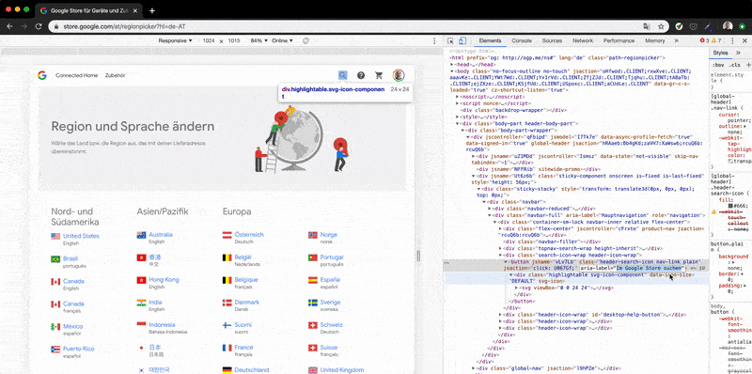Show more Styles pane tabs via chevron
The image size is (752, 374).
(738, 53)
